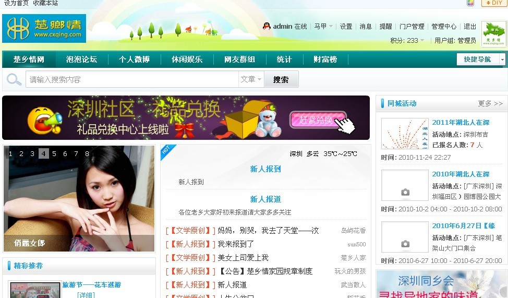Click 更多 >> in 同城活动
508x298 pixels.
coord(490,103)
